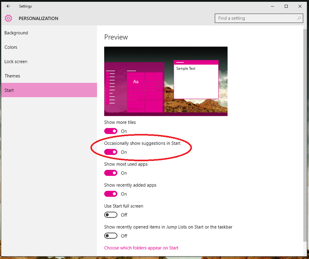The image size is (309, 259).
Task: Turn on recently opened items in Jump Lists
Action: tap(111, 235)
